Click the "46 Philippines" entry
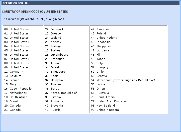The image size is (181, 132). [101, 46]
